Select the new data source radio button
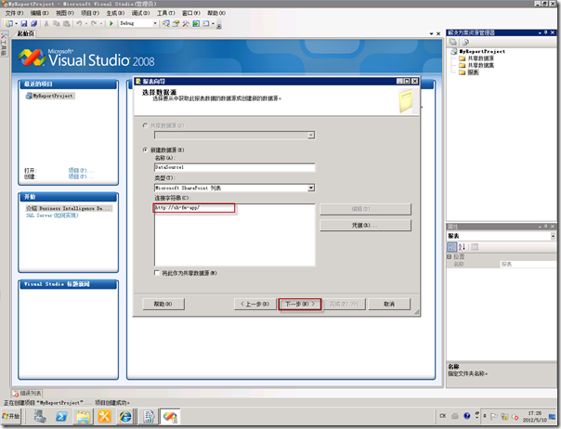Image resolution: width=561 pixels, height=429 pixels. point(145,149)
